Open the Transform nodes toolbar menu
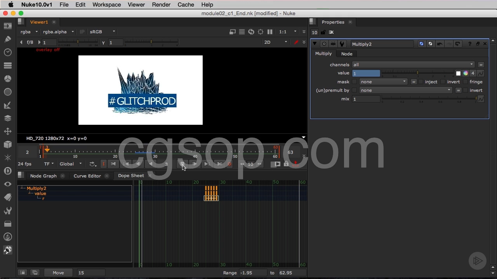The image size is (497, 279). (8, 131)
